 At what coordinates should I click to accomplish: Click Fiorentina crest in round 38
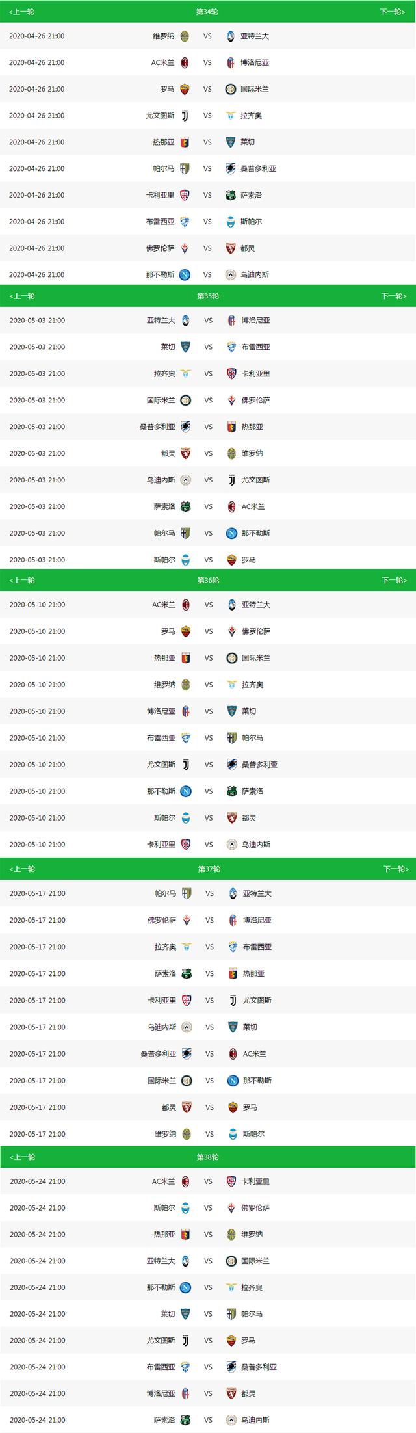click(231, 1208)
